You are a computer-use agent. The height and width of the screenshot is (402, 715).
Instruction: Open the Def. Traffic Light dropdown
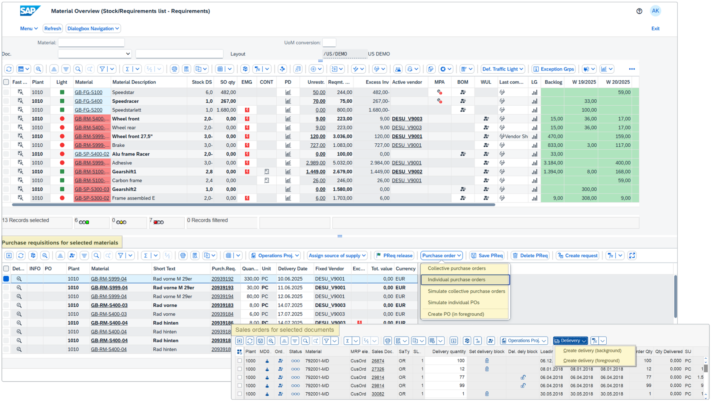(x=502, y=69)
